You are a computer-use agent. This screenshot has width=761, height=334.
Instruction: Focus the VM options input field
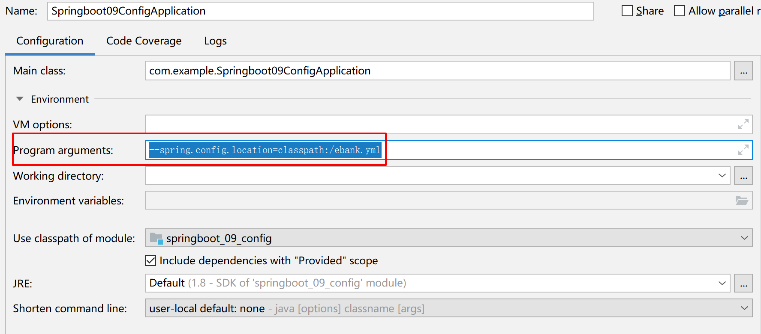(x=448, y=124)
